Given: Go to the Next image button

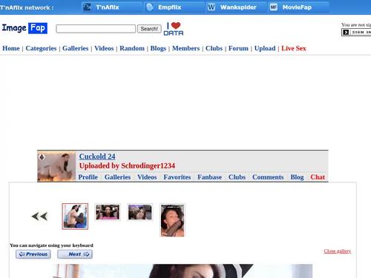Looking at the screenshot, I should pyautogui.click(x=75, y=254).
